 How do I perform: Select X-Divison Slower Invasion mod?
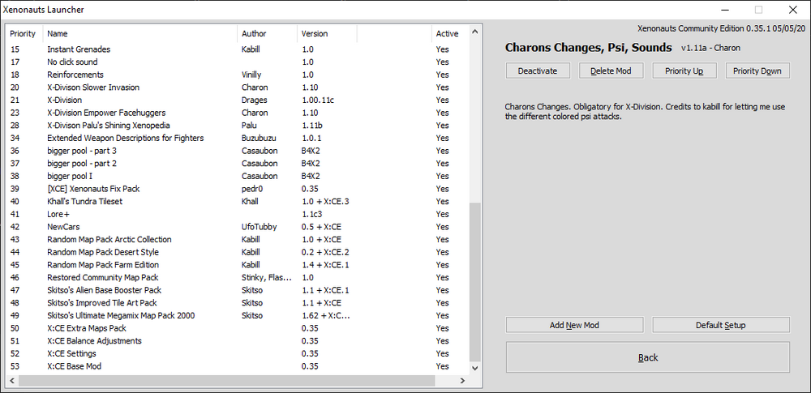click(238, 88)
